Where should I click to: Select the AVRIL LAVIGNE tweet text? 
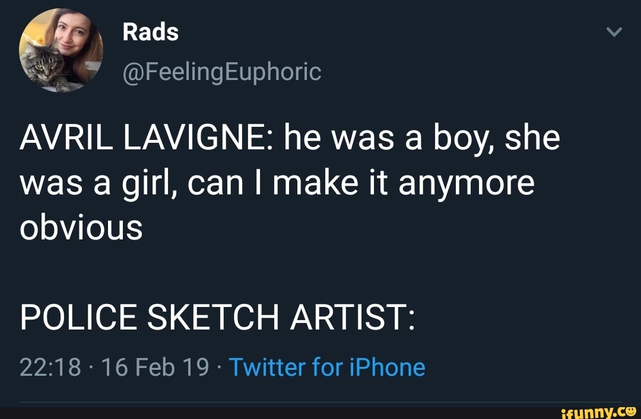[x=285, y=181]
